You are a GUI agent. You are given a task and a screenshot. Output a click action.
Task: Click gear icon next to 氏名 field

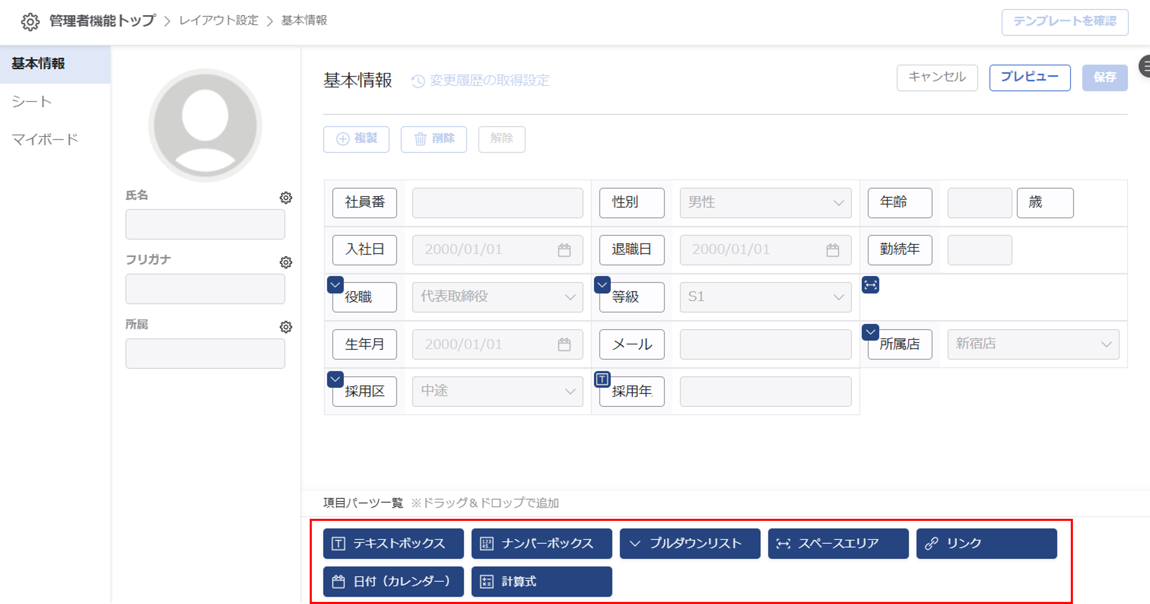coord(286,198)
